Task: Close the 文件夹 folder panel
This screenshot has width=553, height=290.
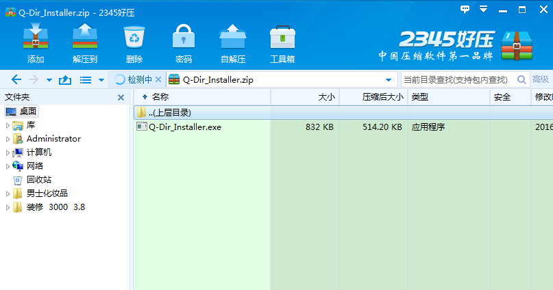Action: (x=121, y=98)
